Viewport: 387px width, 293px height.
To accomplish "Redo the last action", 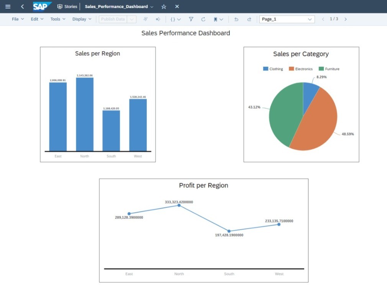I will pyautogui.click(x=249, y=19).
